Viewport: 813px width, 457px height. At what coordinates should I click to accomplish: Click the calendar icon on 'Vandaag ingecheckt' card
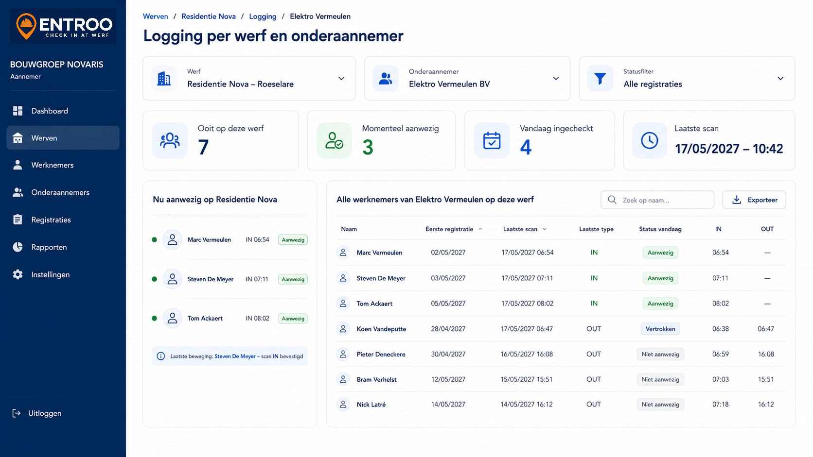point(492,140)
